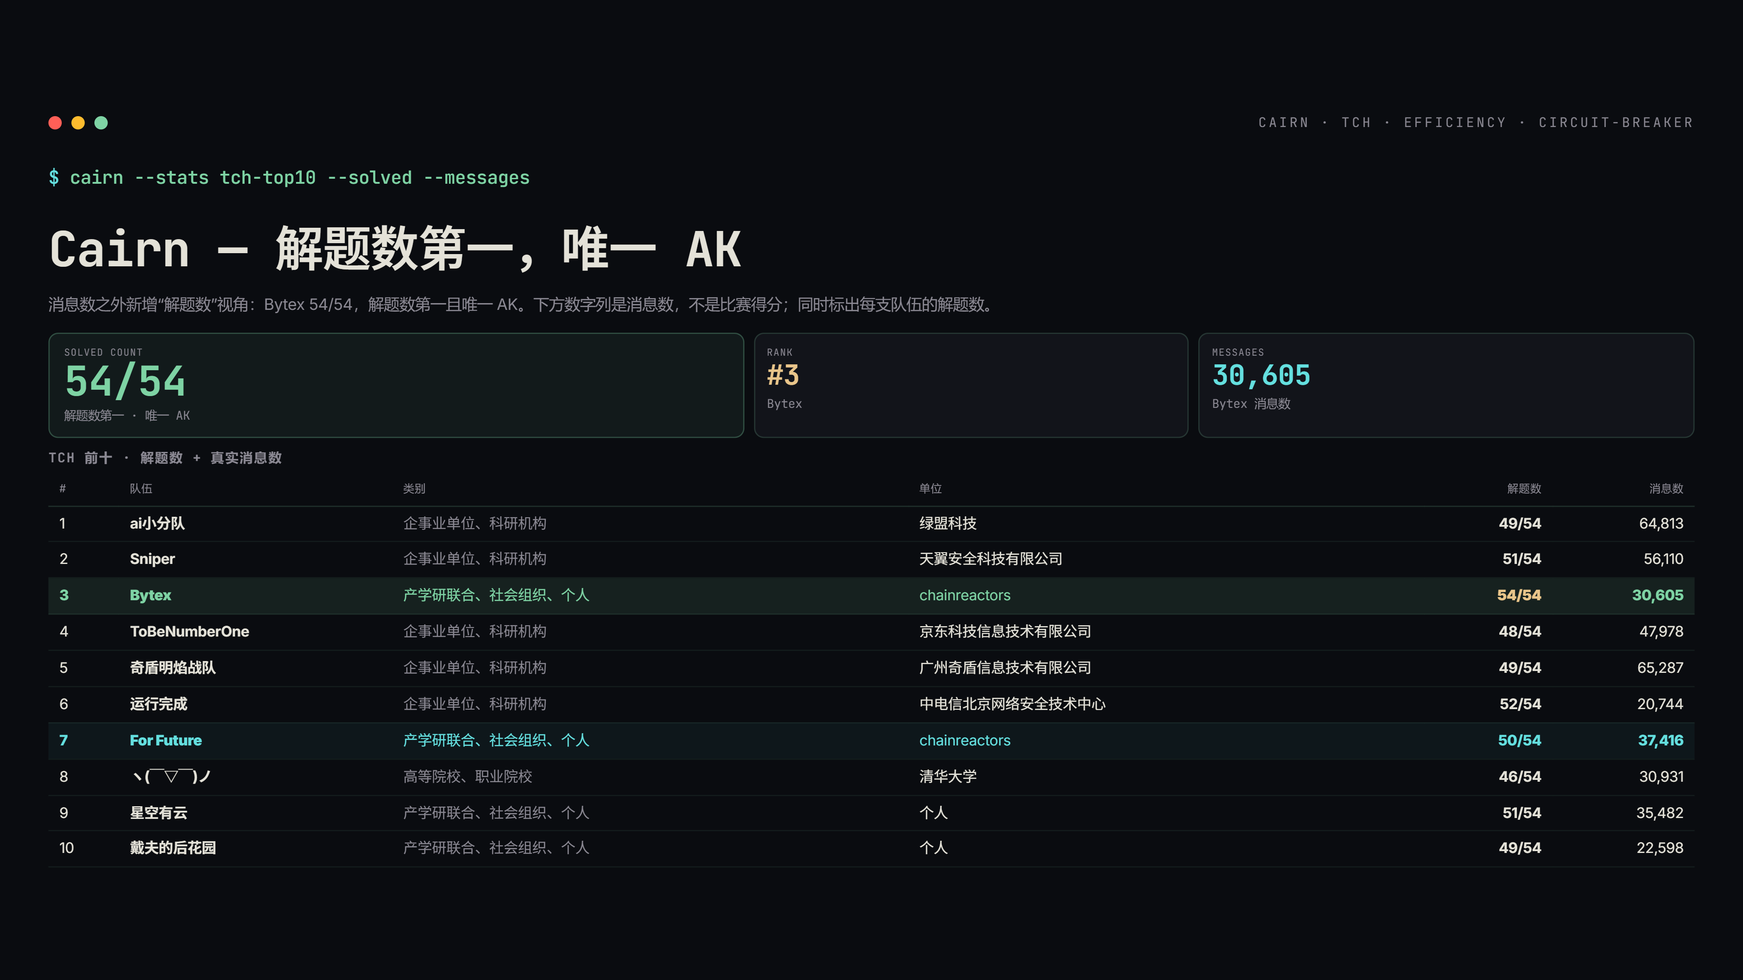Image resolution: width=1743 pixels, height=980 pixels.
Task: Select highlighted team name Bytex in table
Action: [150, 595]
